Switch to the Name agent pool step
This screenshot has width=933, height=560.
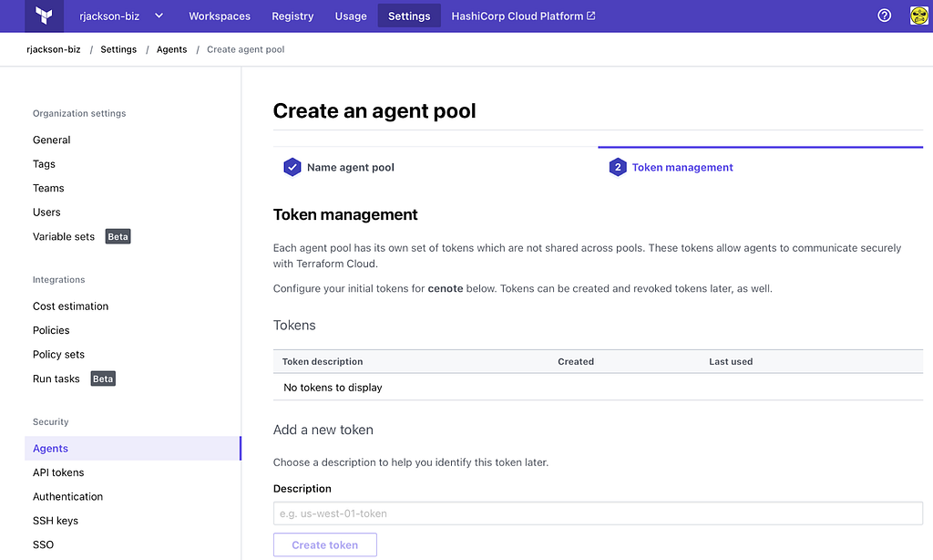click(351, 168)
